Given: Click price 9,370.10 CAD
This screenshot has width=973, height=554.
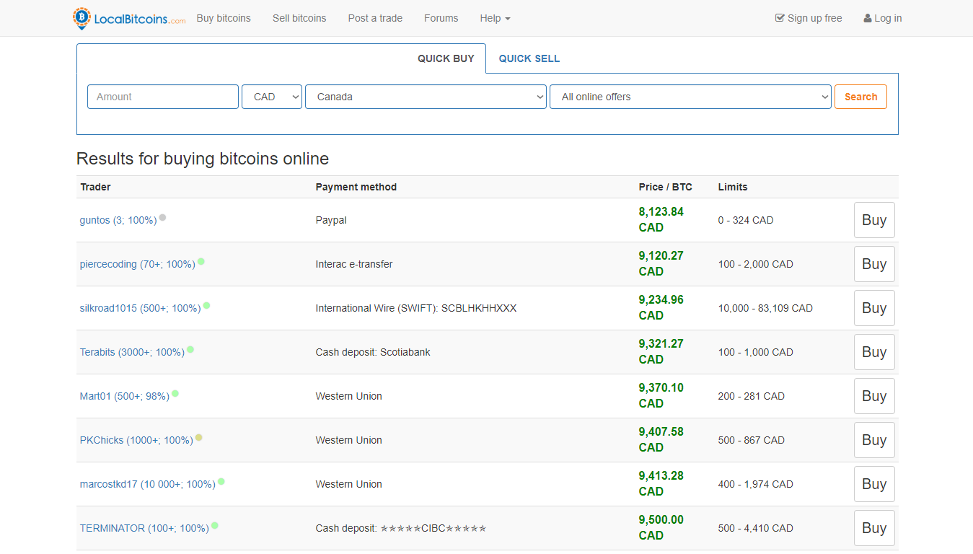Looking at the screenshot, I should (661, 395).
